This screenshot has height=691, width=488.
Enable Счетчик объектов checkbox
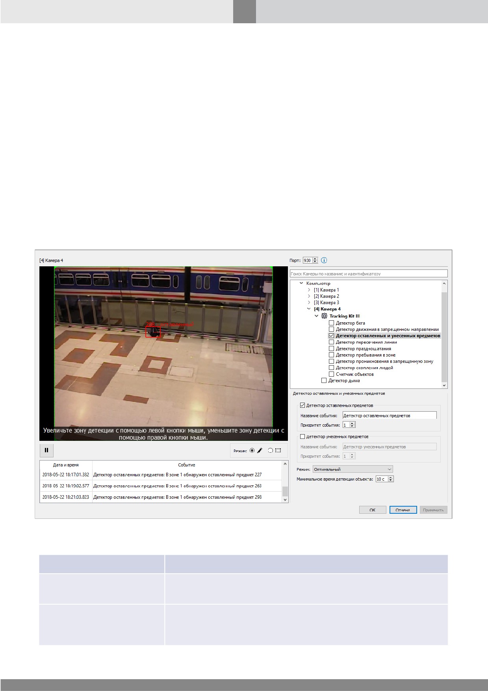tap(331, 374)
